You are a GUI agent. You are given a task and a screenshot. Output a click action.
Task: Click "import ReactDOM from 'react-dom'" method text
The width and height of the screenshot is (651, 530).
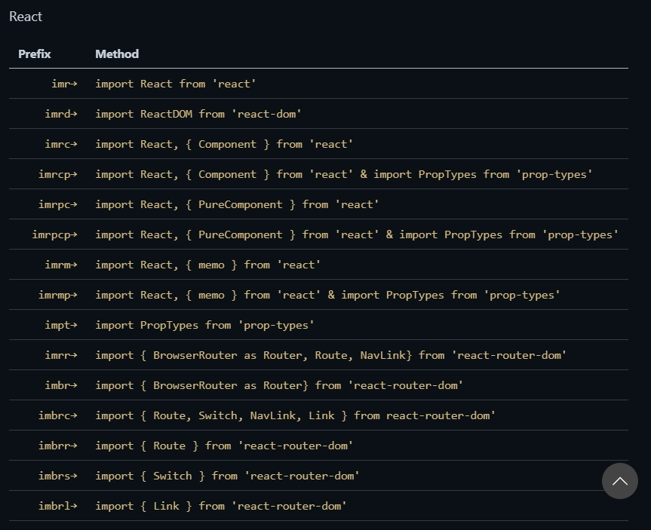pos(198,114)
